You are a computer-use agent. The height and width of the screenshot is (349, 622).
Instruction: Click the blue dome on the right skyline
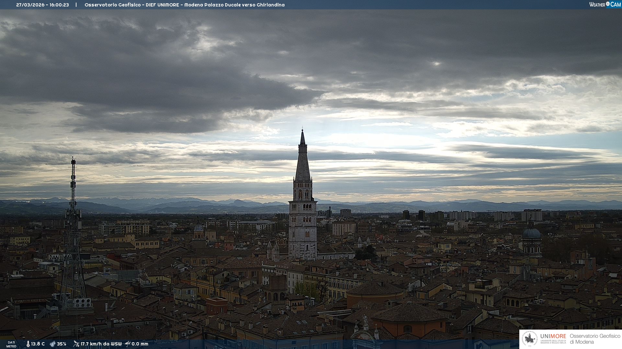[x=532, y=233]
